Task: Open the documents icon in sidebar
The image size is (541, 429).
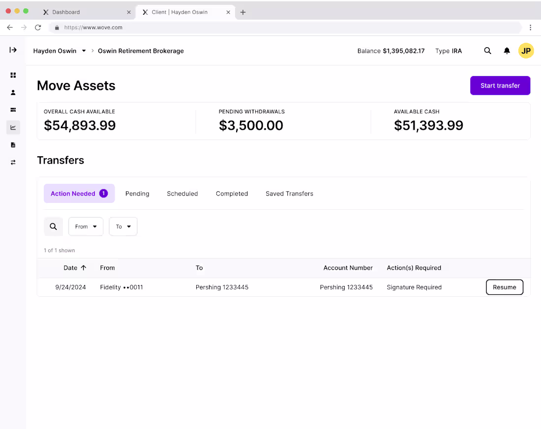Action: point(13,144)
